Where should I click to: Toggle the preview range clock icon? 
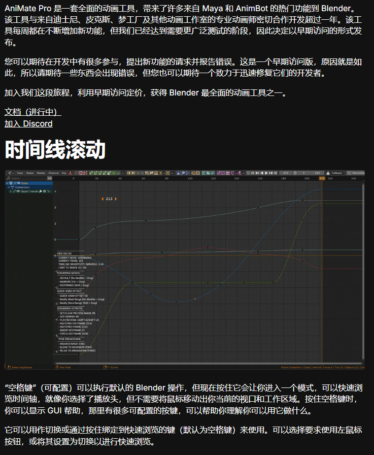point(295,173)
